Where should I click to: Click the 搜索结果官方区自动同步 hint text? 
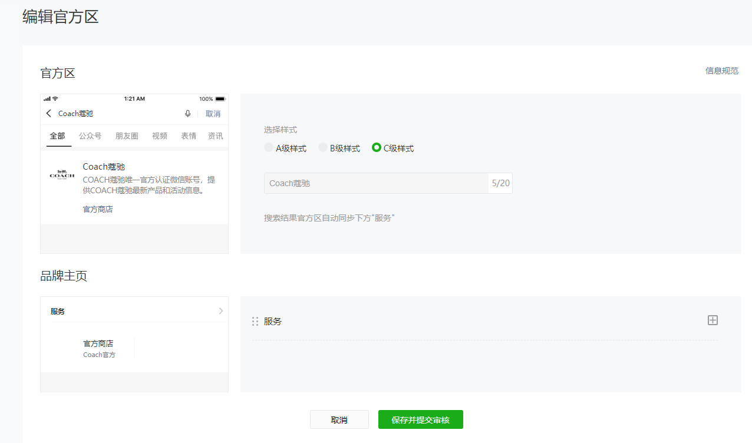point(329,218)
